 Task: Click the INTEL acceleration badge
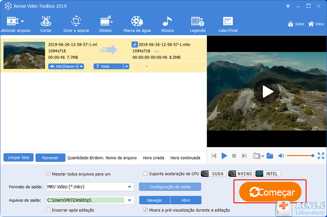tap(268, 174)
